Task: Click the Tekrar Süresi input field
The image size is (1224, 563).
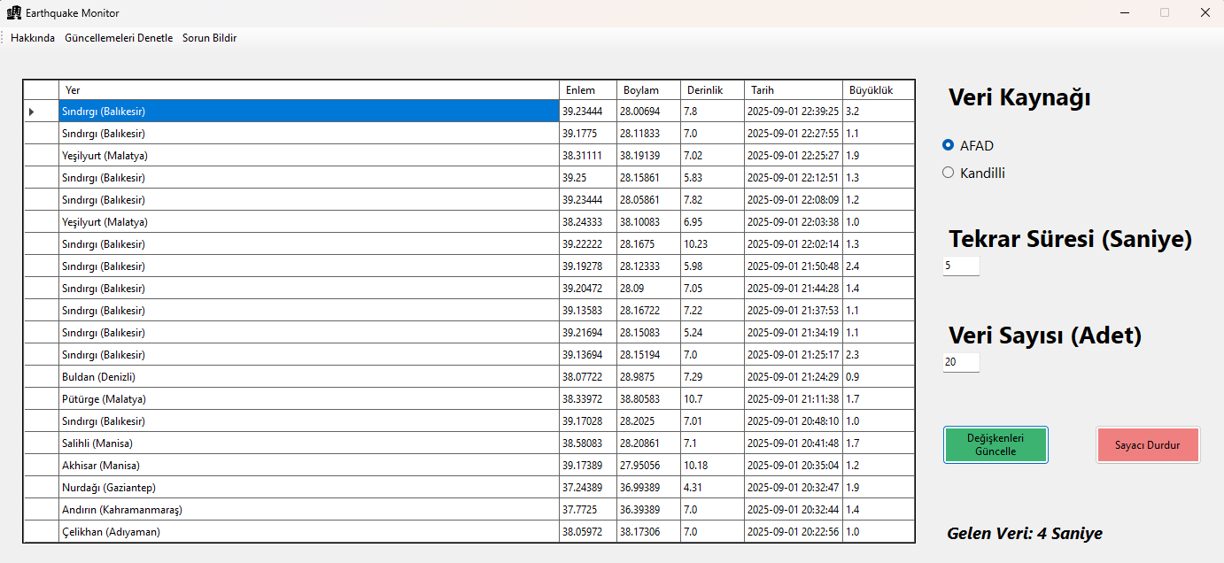Action: (x=961, y=266)
